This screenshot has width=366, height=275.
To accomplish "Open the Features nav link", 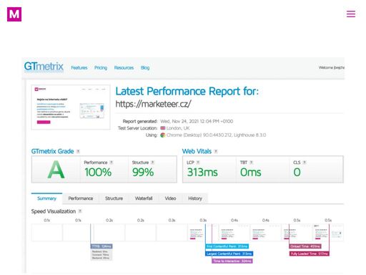I will (79, 68).
